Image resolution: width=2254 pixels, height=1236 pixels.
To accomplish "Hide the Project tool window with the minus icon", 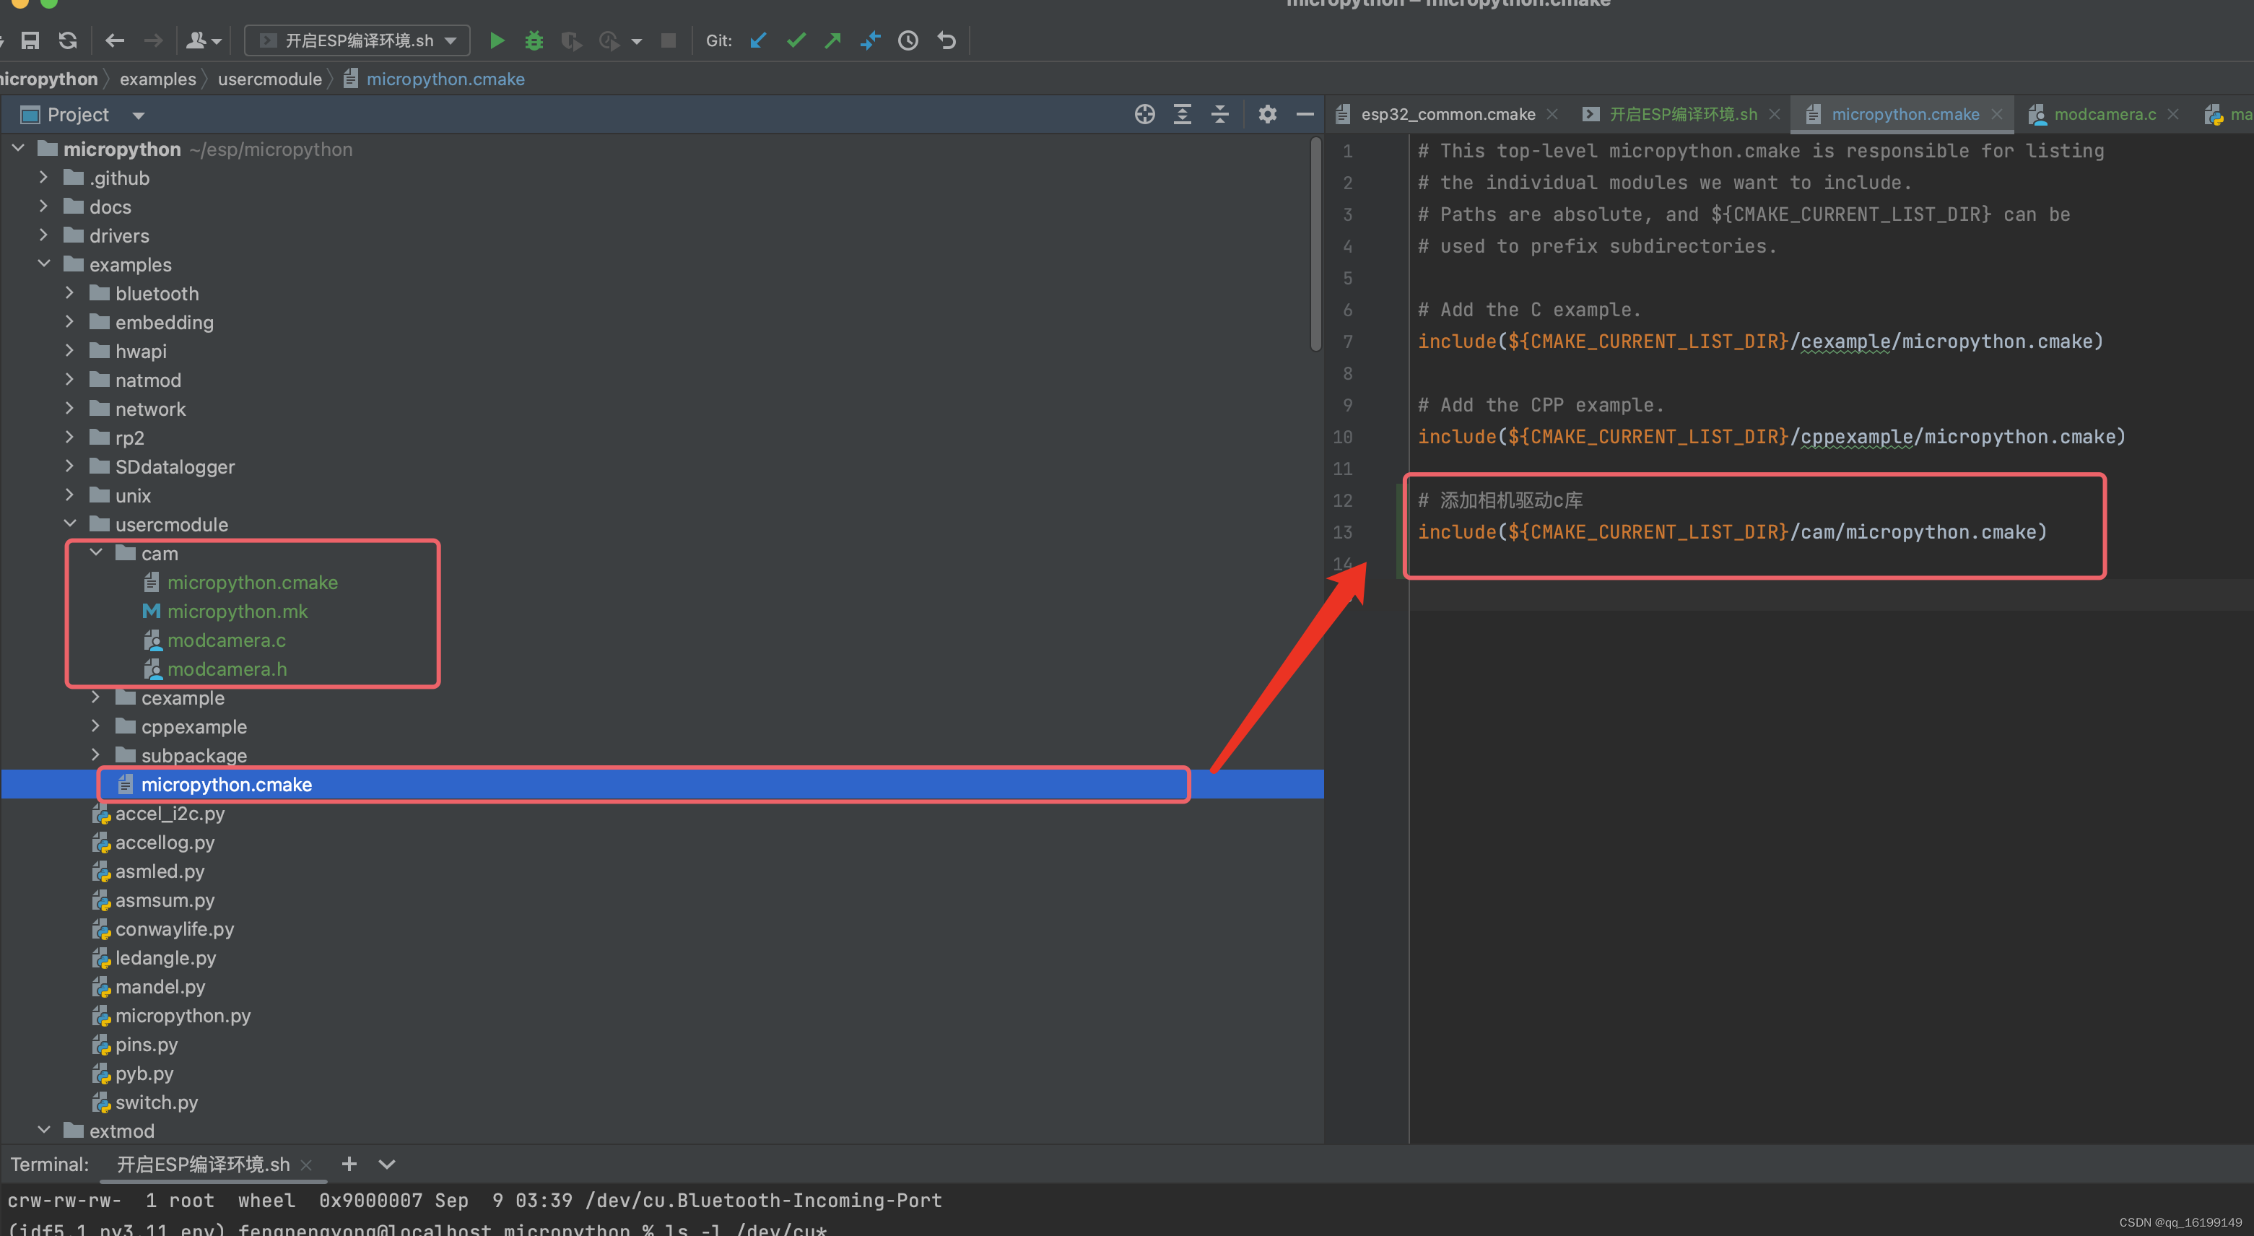I will coord(1305,114).
